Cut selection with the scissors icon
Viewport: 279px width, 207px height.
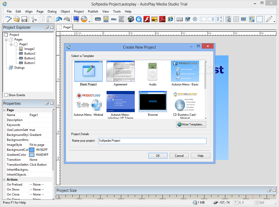coord(34,19)
